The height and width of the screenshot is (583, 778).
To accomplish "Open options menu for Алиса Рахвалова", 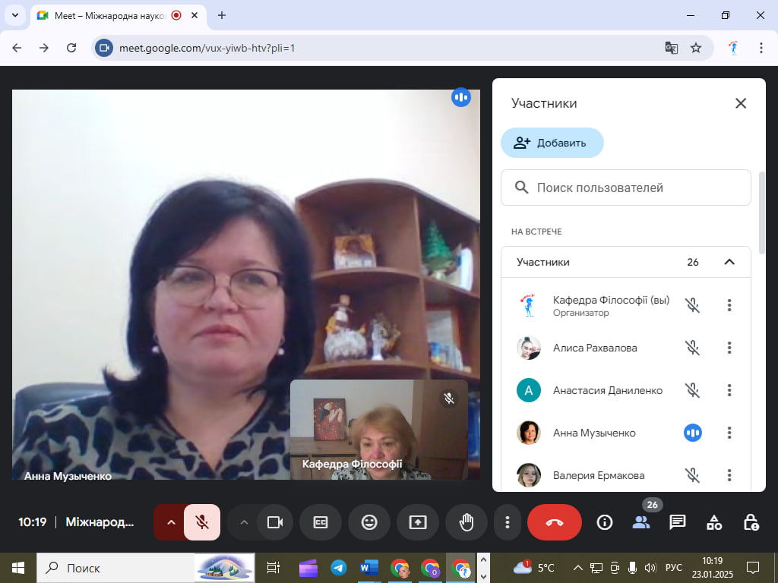I will pyautogui.click(x=729, y=348).
